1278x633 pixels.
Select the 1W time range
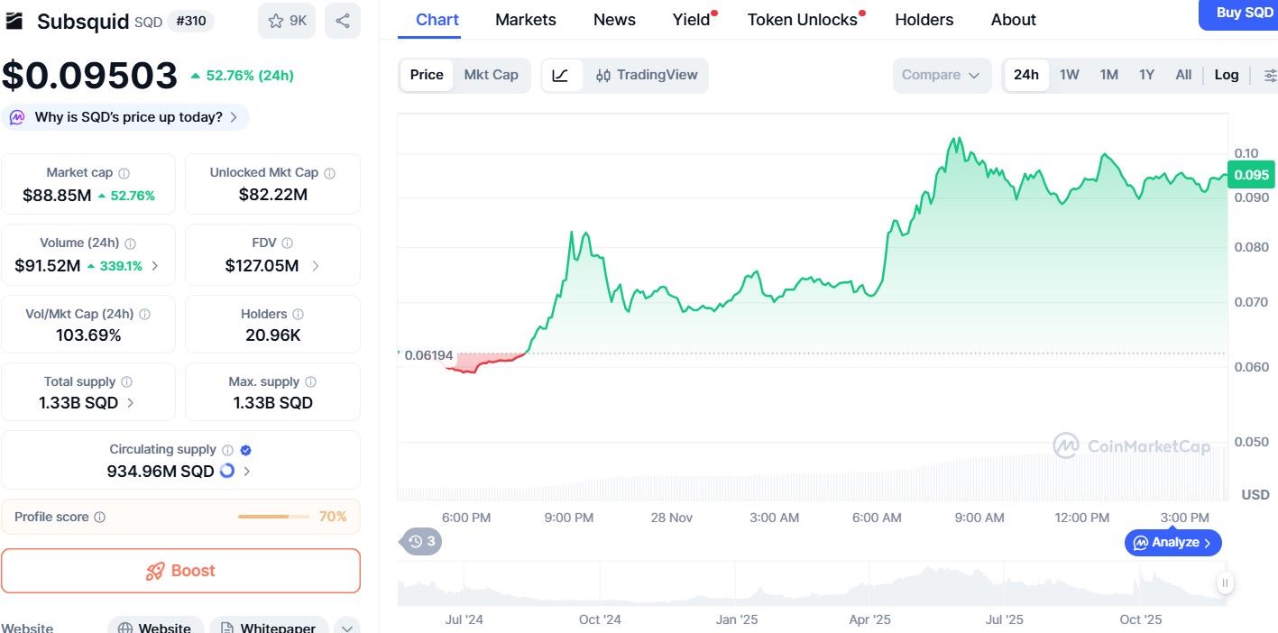[1069, 76]
